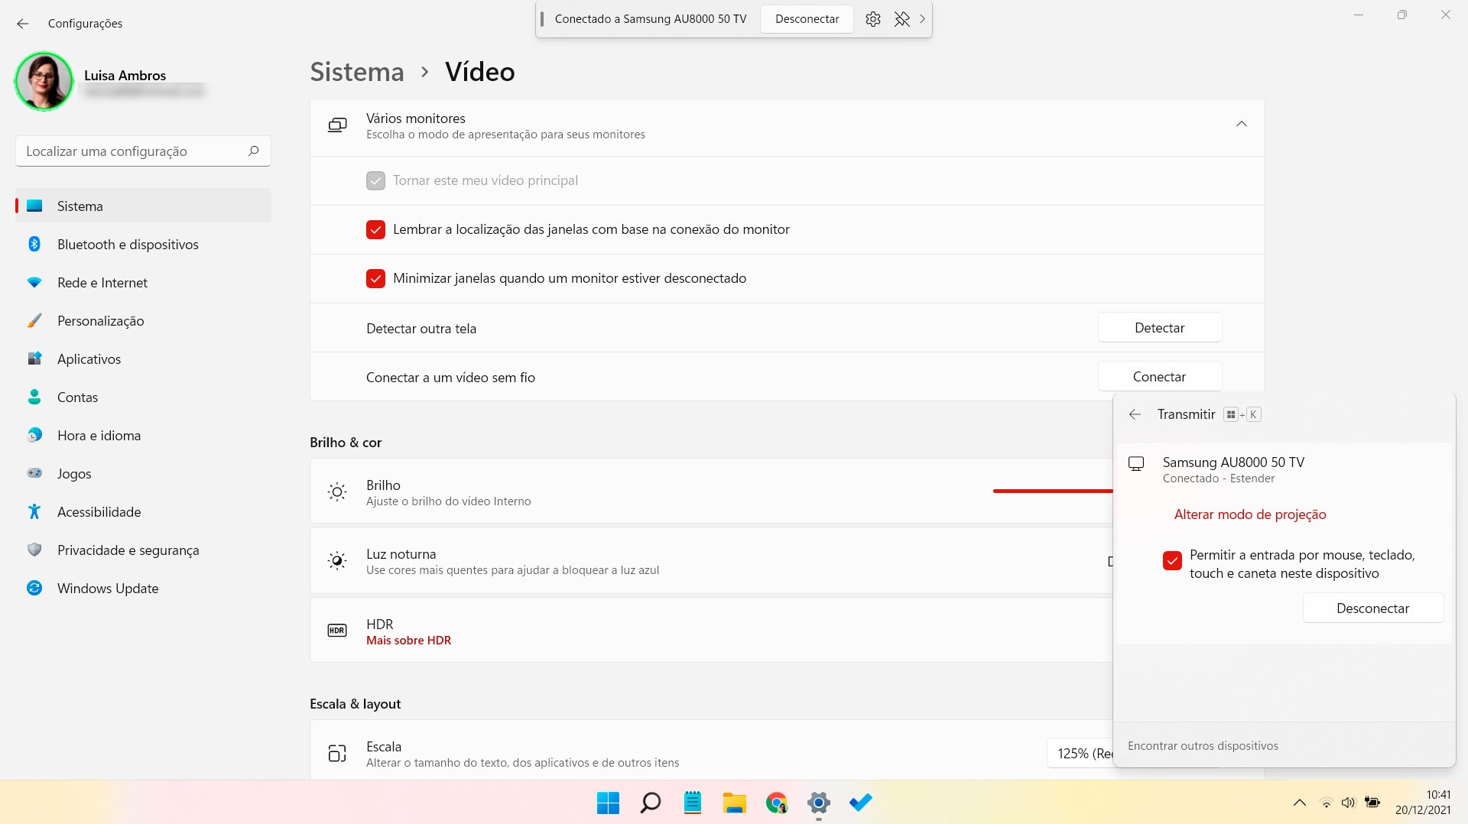Open the Aplicativos section
The height and width of the screenshot is (824, 1468).
pyautogui.click(x=89, y=358)
